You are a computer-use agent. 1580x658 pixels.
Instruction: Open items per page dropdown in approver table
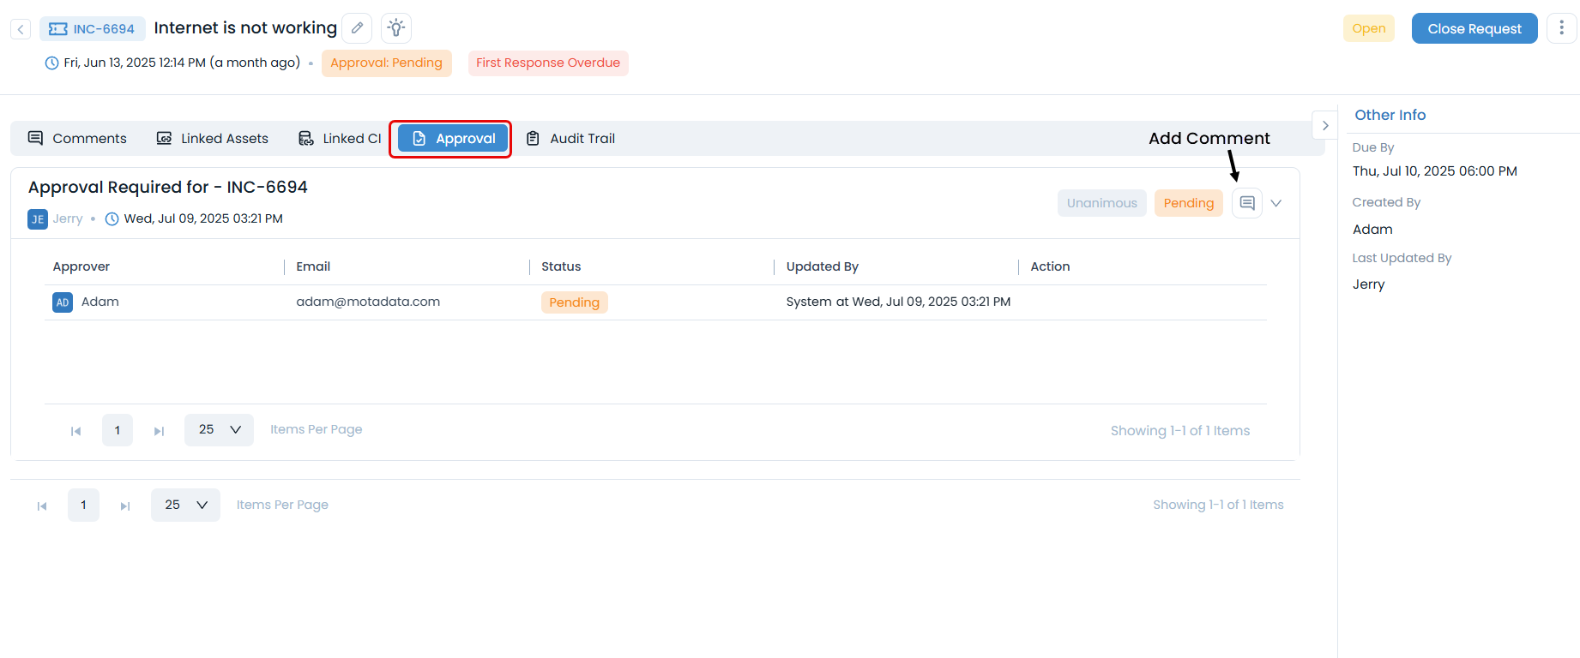coord(219,430)
